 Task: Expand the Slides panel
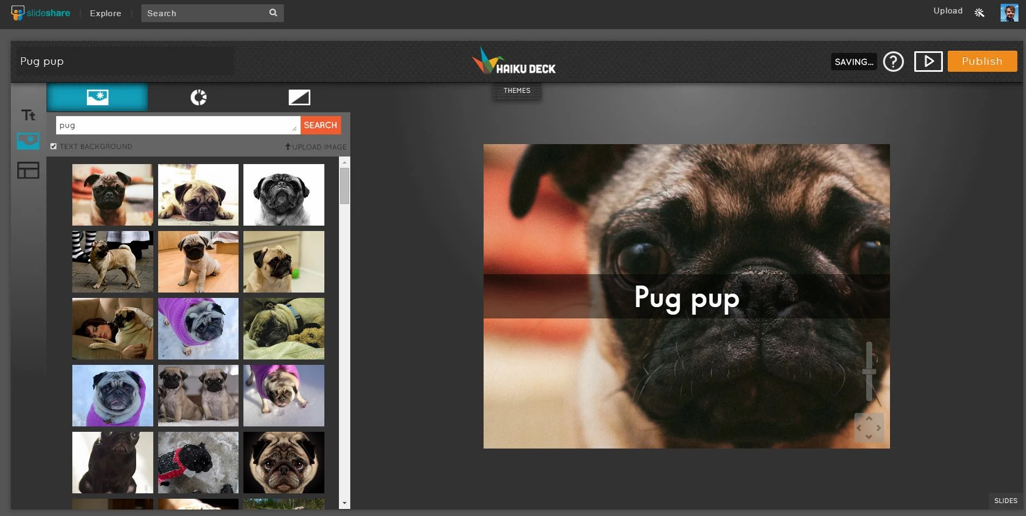click(1005, 501)
